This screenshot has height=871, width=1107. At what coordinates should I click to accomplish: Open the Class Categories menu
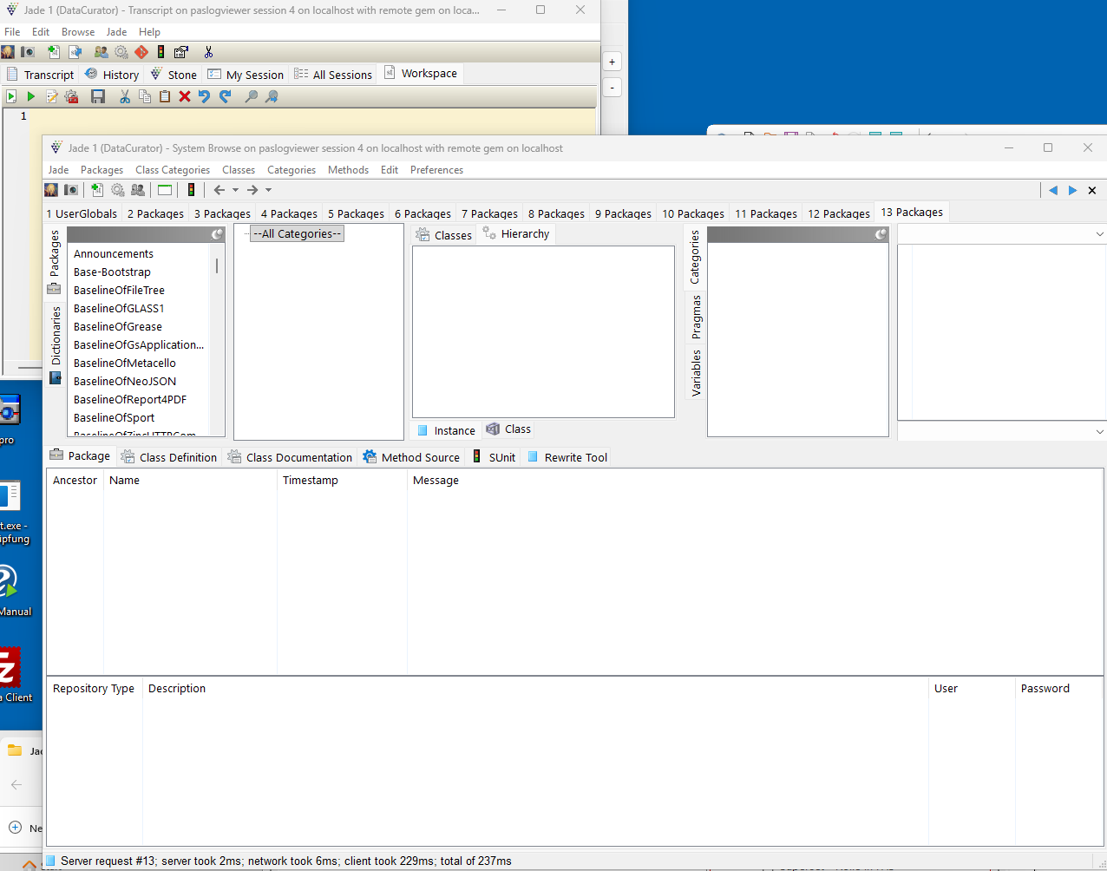172,170
